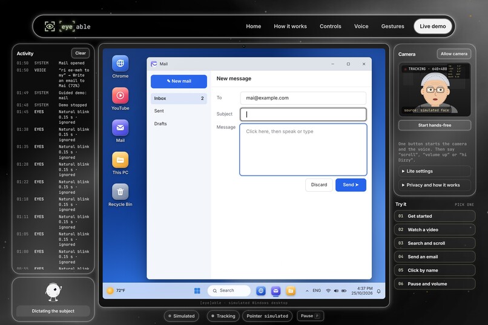
Task: Maximize the Mail window
Action: (348, 64)
